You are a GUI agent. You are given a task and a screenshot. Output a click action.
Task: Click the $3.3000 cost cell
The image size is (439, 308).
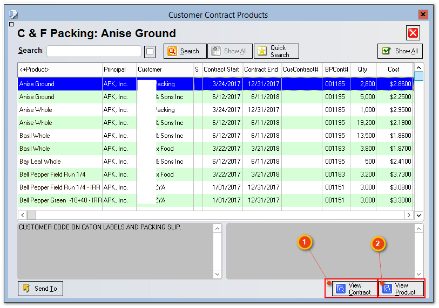click(x=395, y=200)
